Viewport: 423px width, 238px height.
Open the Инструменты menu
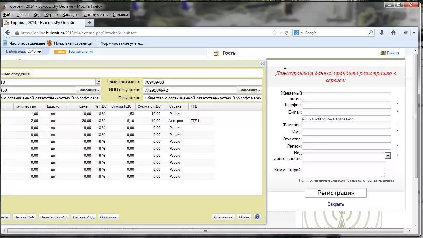[96, 15]
